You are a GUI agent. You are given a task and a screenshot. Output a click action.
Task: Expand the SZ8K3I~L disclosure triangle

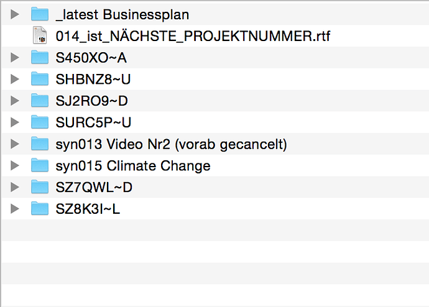15,209
